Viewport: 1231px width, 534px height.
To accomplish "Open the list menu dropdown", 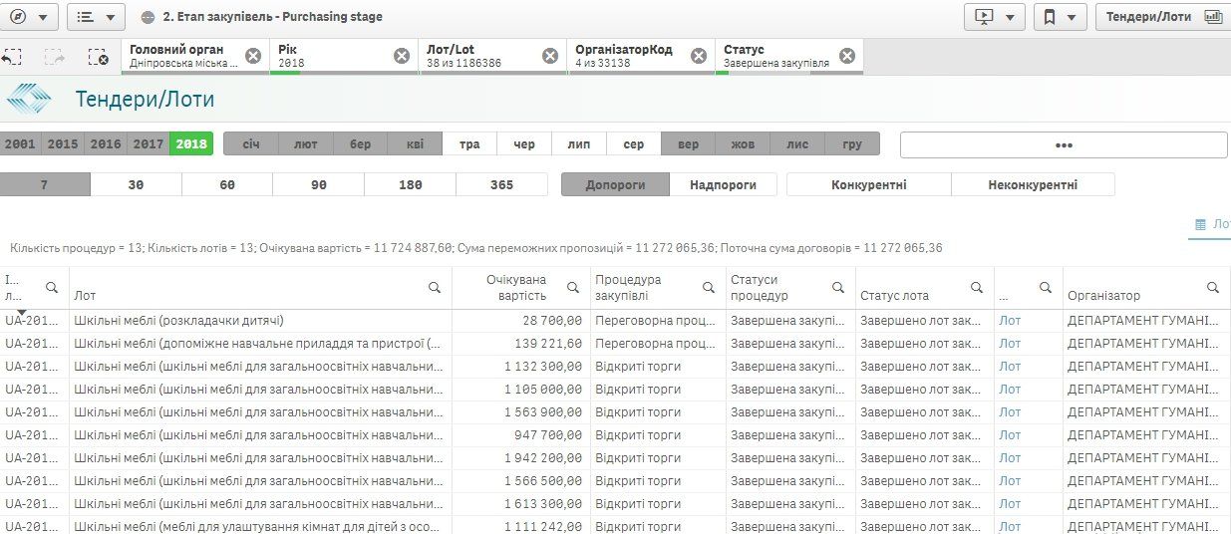I will [98, 17].
